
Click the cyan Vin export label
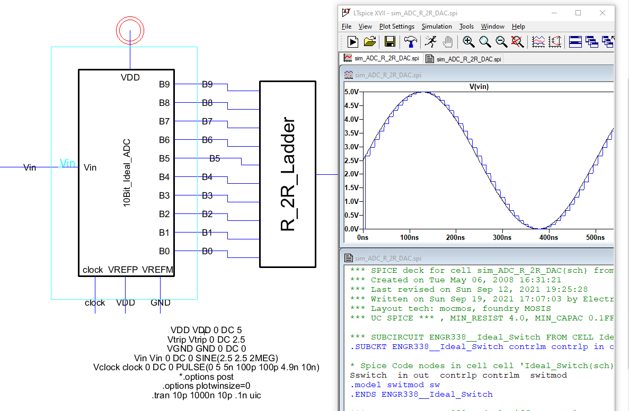click(x=67, y=163)
